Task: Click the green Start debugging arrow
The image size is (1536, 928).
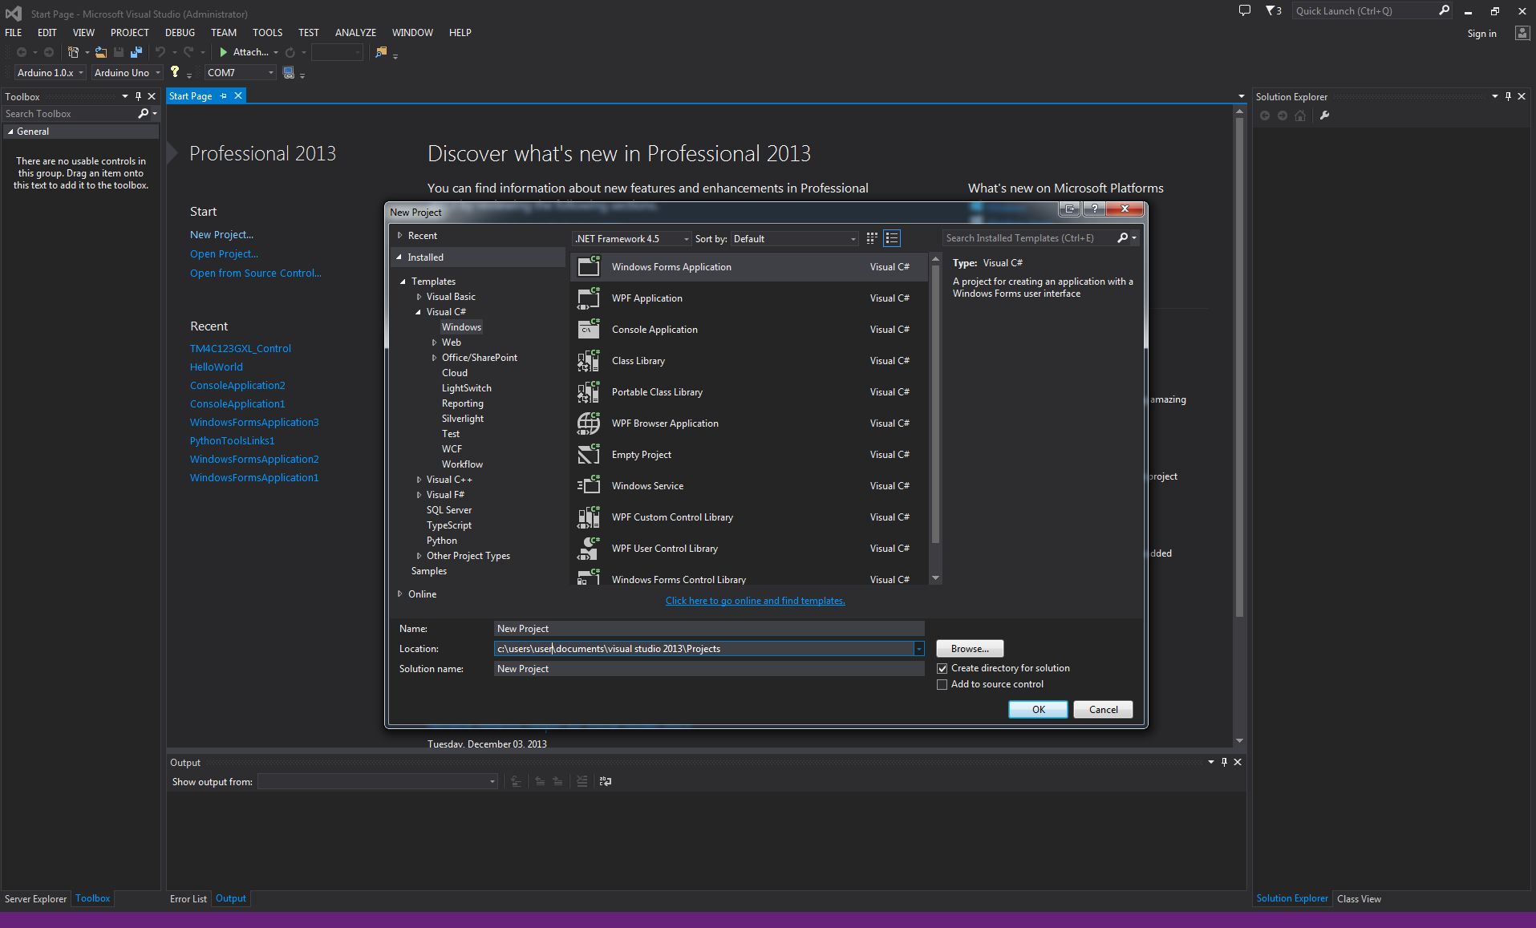Action: (224, 52)
